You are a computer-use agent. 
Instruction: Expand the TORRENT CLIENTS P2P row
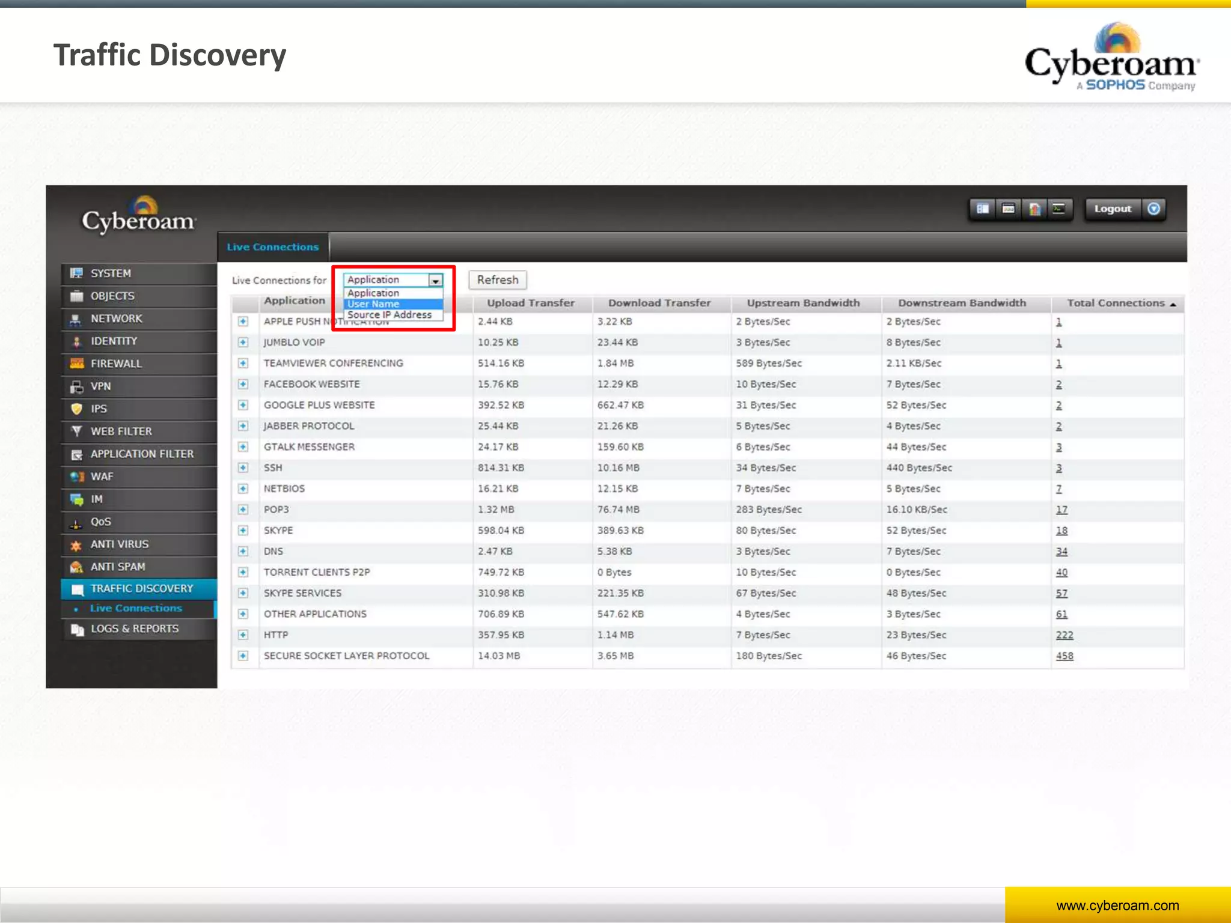tap(243, 573)
